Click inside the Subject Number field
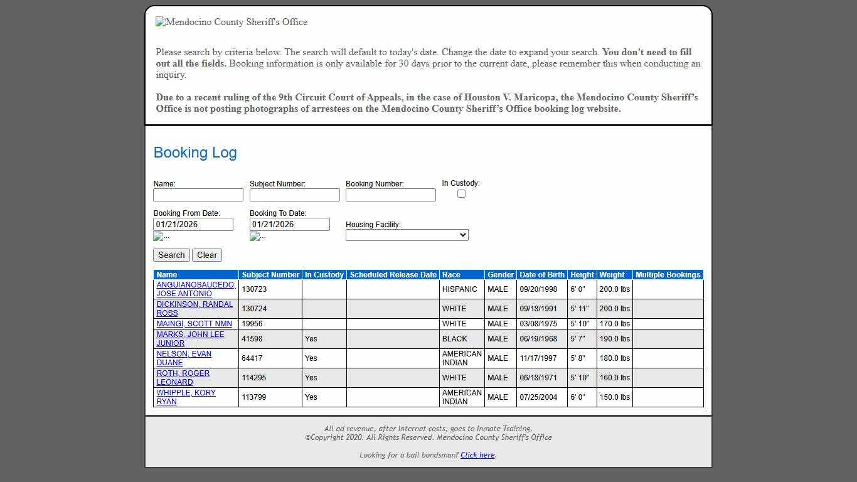The image size is (857, 482). click(x=294, y=195)
